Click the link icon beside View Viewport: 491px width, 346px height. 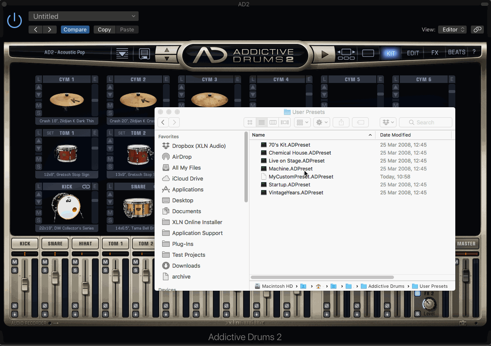point(477,29)
